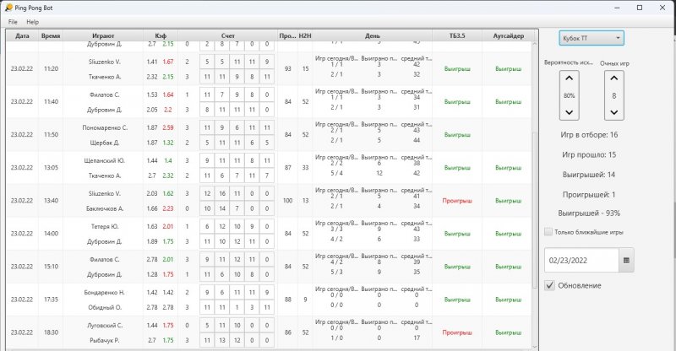
Task: Click up arrow for Очных игр count
Action: tap(614, 78)
